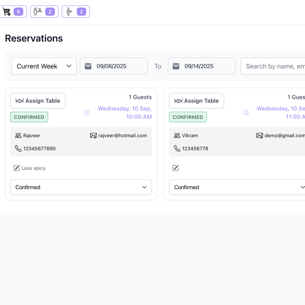The image size is (305, 305).
Task: Click calendar icon beside 09/14/2025 end date
Action: pyautogui.click(x=176, y=66)
